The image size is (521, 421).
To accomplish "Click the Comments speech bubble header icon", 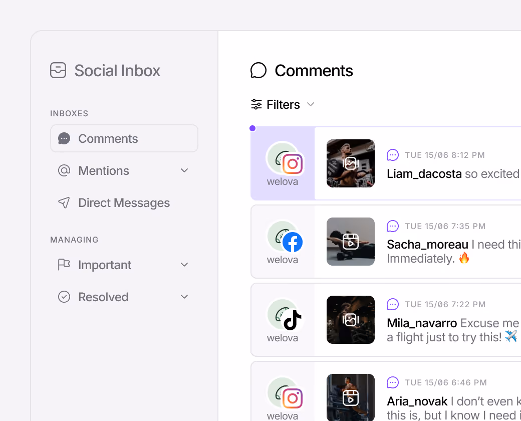I will tap(258, 71).
